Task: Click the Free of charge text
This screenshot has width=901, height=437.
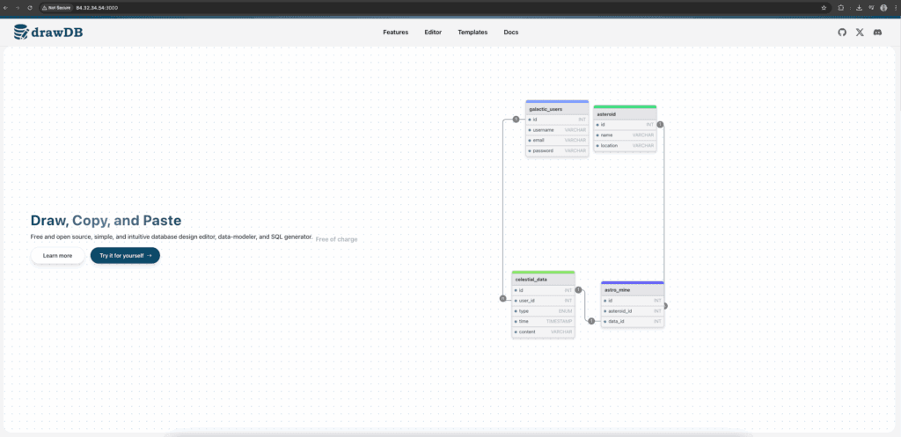Action: tap(336, 239)
